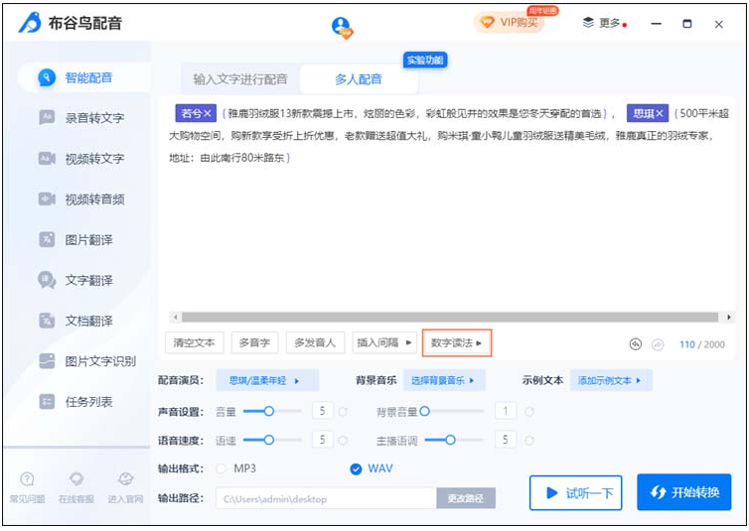The height and width of the screenshot is (531, 749).
Task: Open the 文字翻译 sidebar icon
Action: [x=47, y=280]
